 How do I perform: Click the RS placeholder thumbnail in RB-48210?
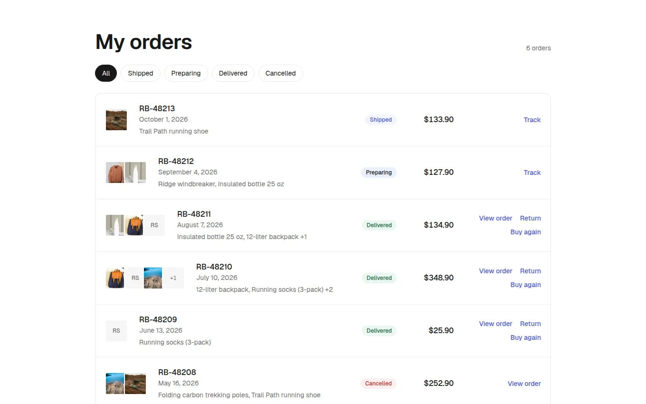(134, 278)
